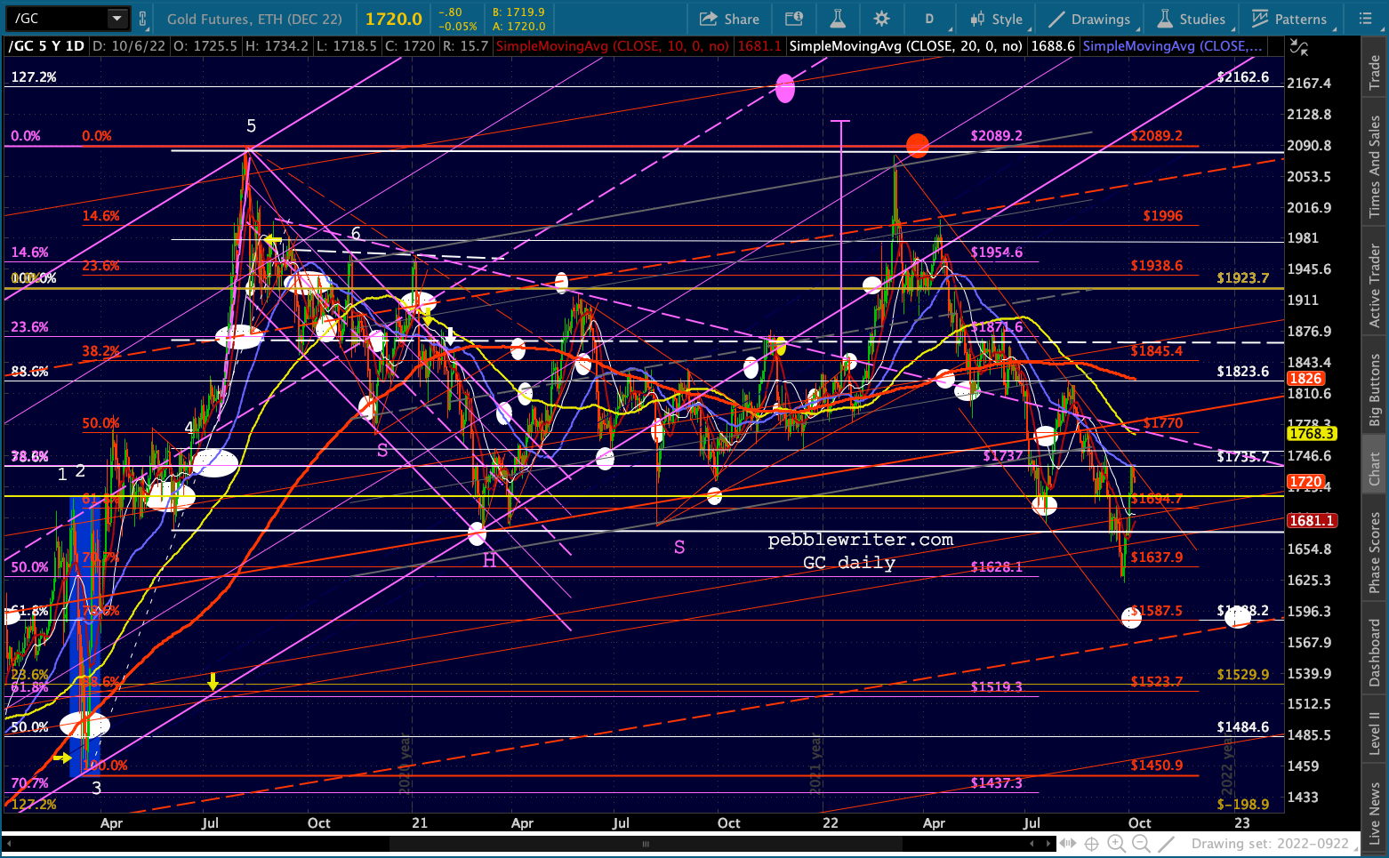Click the $1437.3 magenta level label
The width and height of the screenshot is (1389, 858).
coord(996,783)
